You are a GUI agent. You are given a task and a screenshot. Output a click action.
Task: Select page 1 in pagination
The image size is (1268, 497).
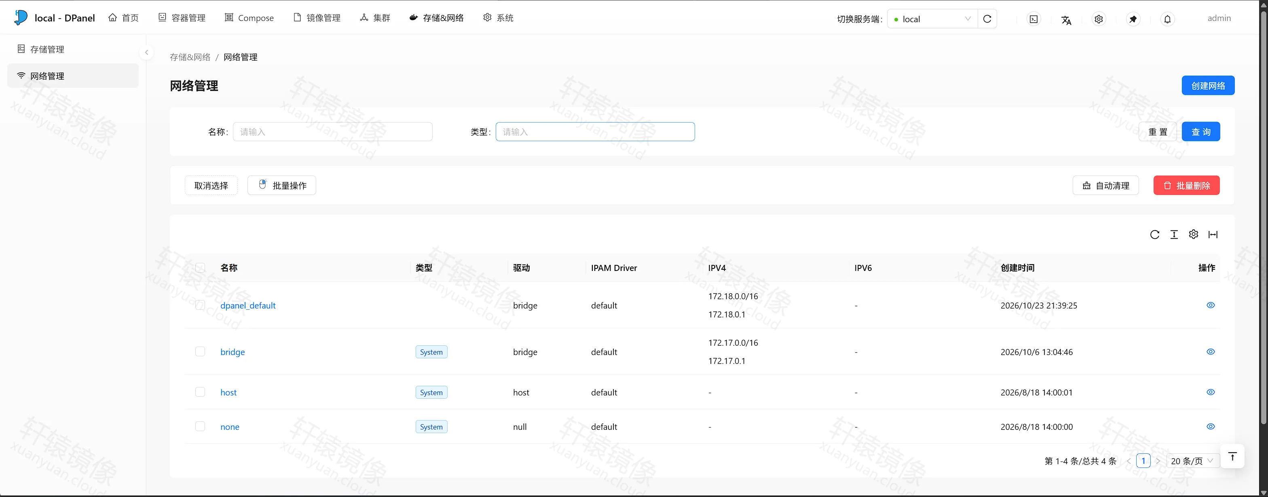(x=1143, y=461)
